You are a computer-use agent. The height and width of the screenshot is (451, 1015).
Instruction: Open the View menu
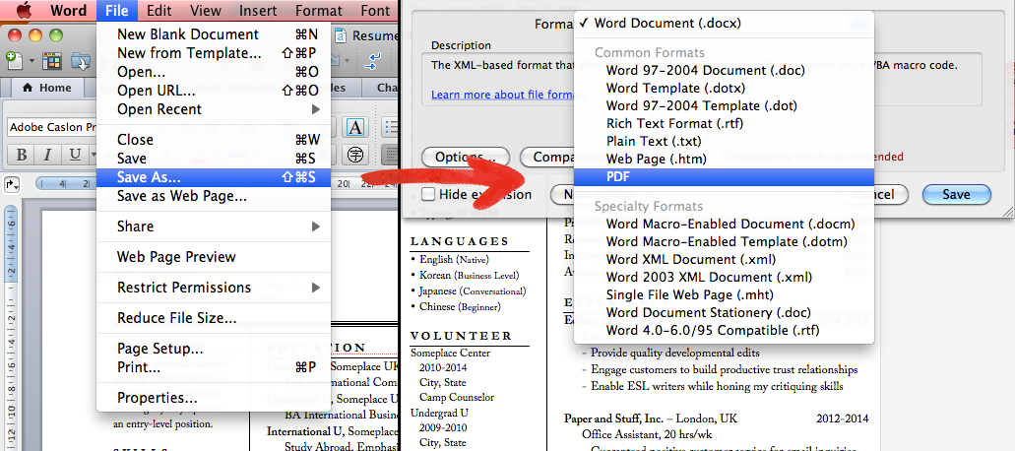[x=206, y=10]
